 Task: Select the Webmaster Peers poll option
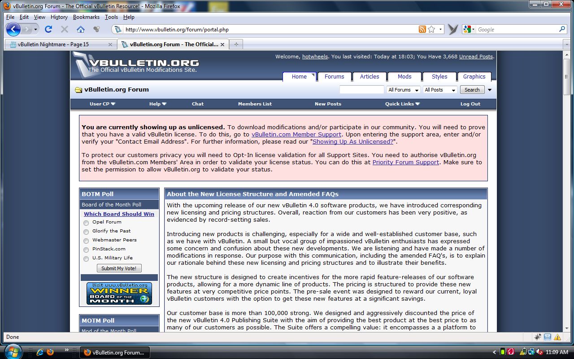click(86, 241)
